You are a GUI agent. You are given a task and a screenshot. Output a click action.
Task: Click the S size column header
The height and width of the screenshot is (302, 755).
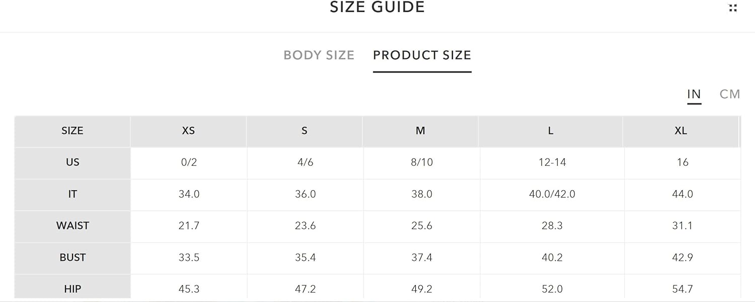[x=305, y=131]
